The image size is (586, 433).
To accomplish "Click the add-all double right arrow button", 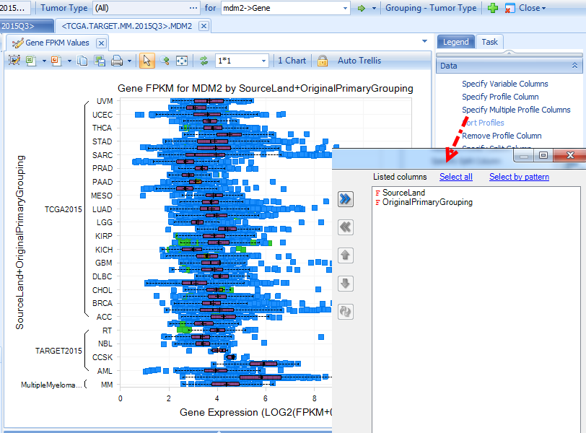I will [x=345, y=199].
